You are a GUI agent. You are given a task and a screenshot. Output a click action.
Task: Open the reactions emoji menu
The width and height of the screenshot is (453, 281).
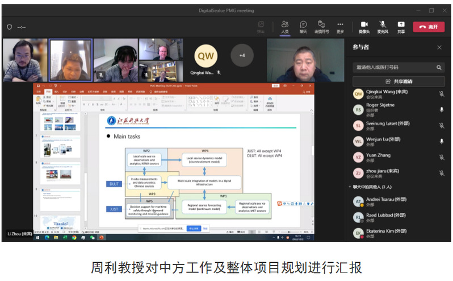click(x=321, y=26)
